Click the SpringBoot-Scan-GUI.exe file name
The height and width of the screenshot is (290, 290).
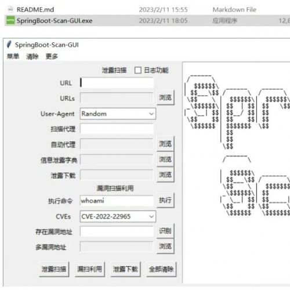(x=55, y=21)
